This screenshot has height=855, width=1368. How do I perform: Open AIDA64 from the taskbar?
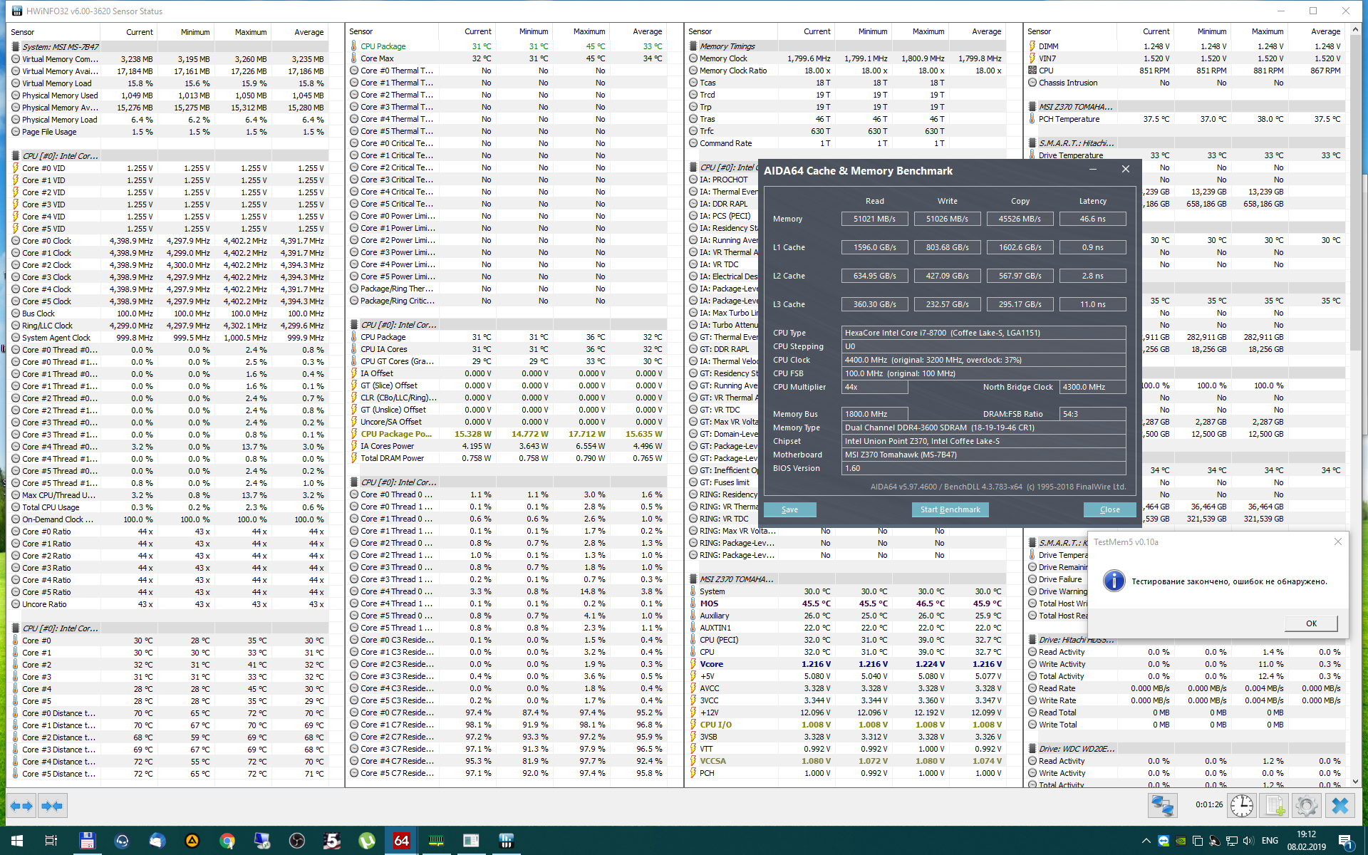click(401, 841)
